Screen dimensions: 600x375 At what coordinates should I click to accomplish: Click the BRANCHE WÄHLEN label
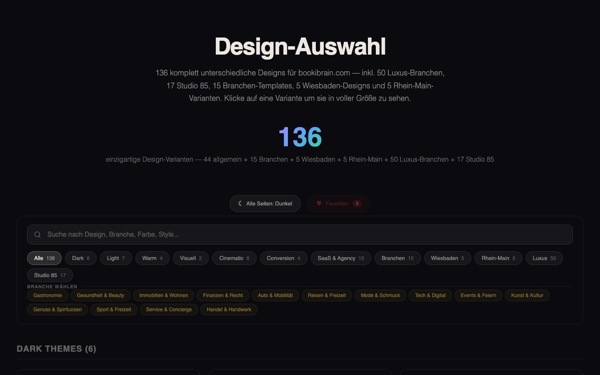pyautogui.click(x=52, y=287)
